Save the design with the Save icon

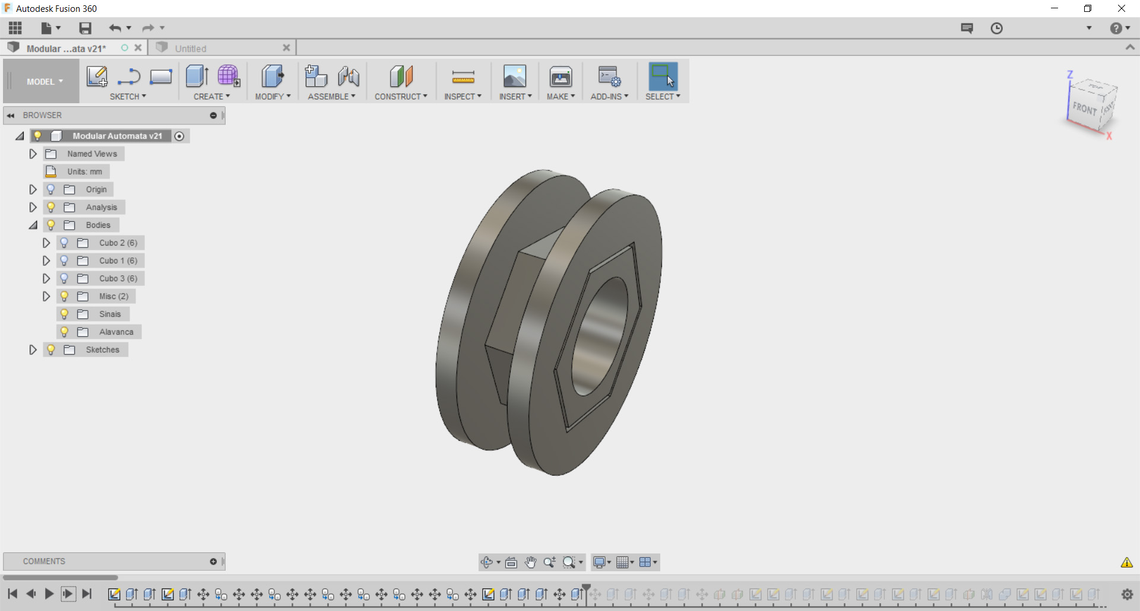click(85, 28)
